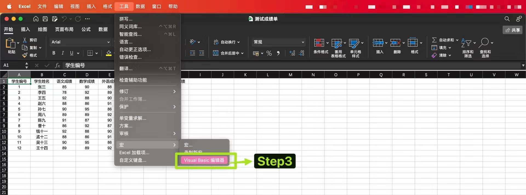Screen dimensions: 526x195
Task: Open 数据 in the macOS menu bar
Action: click(x=140, y=6)
